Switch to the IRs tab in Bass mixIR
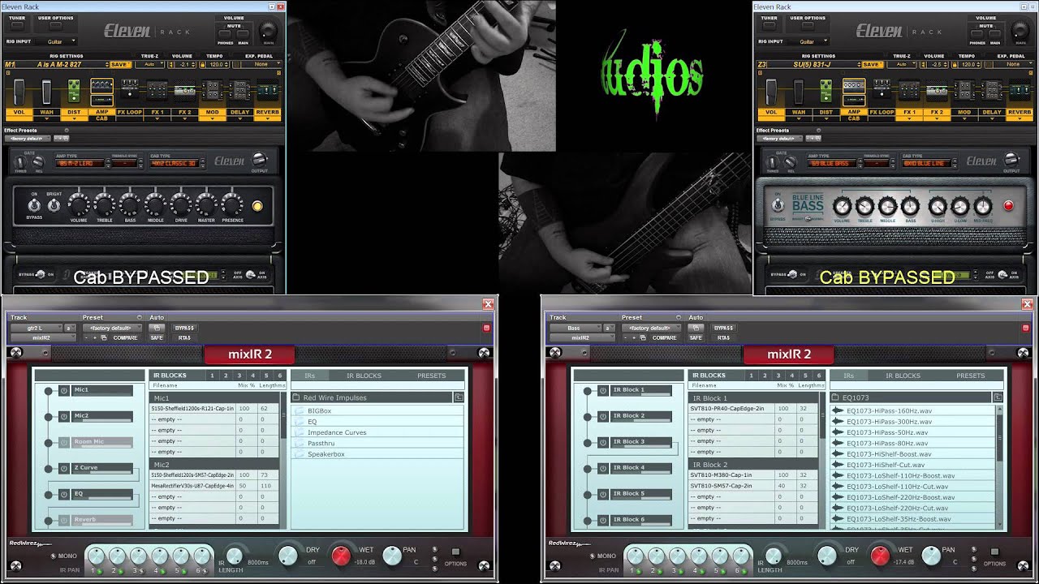Screen dimensions: 1039x584 (848, 376)
